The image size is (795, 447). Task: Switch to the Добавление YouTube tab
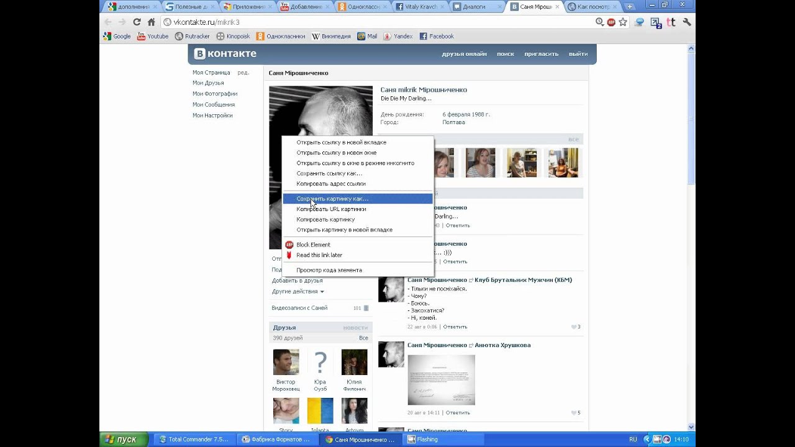click(x=304, y=7)
